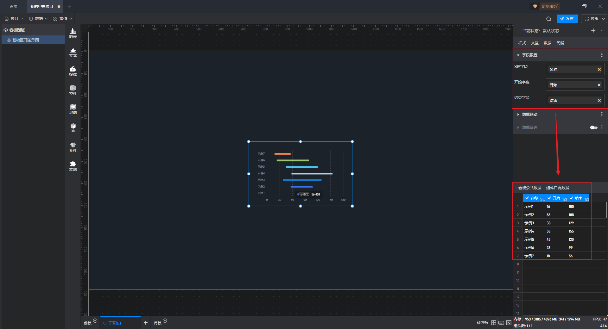
Task: Select the 文本 text component icon
Action: tap(73, 52)
